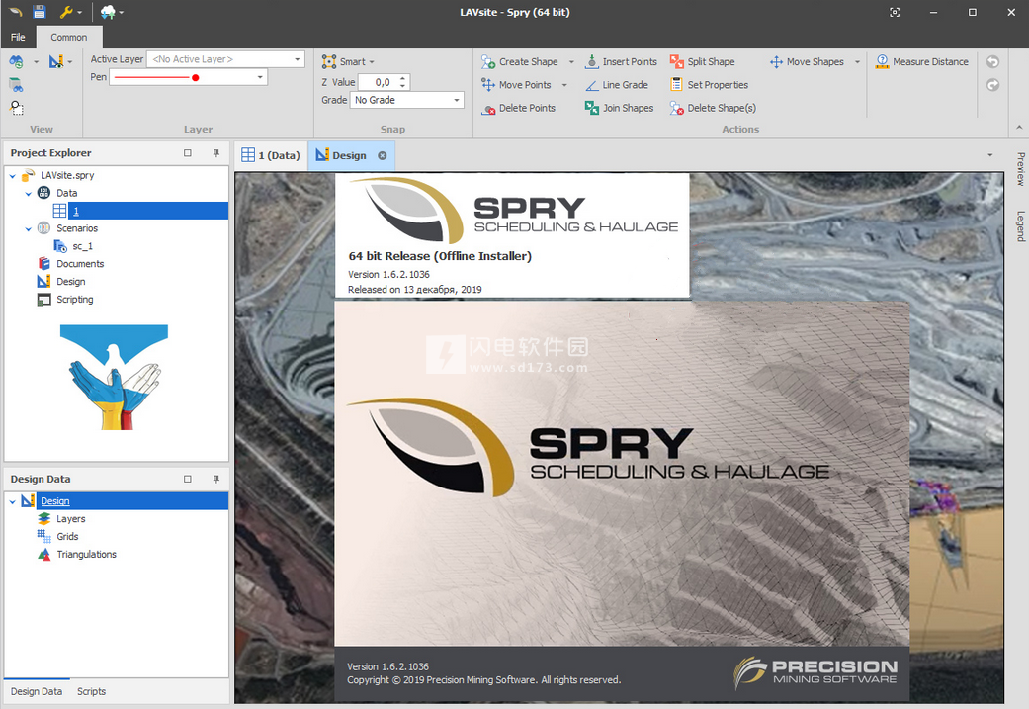Choose the Insert Points tool
The width and height of the screenshot is (1029, 709).
(621, 61)
